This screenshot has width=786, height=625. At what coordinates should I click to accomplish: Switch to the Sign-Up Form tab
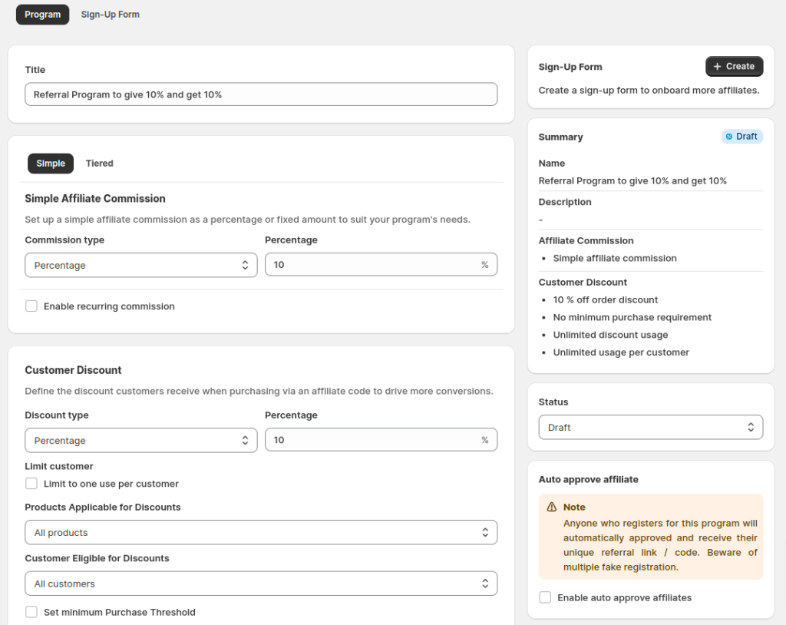click(x=110, y=14)
